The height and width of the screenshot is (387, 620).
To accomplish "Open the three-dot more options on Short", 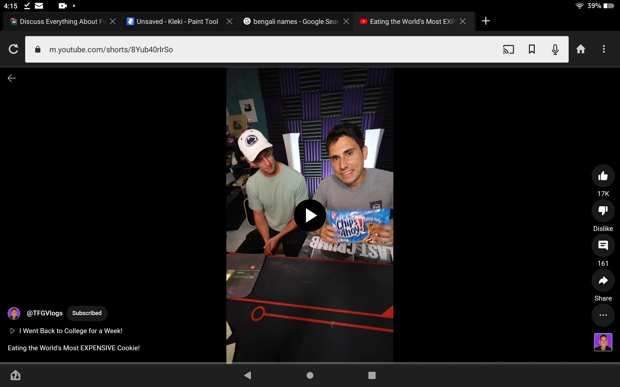I will coord(603,315).
